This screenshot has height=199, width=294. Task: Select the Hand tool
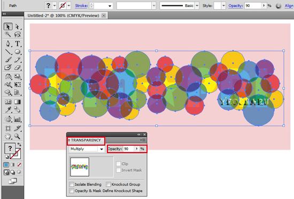[8, 136]
